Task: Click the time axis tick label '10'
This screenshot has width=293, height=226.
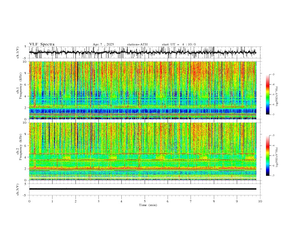Action: 260,201
